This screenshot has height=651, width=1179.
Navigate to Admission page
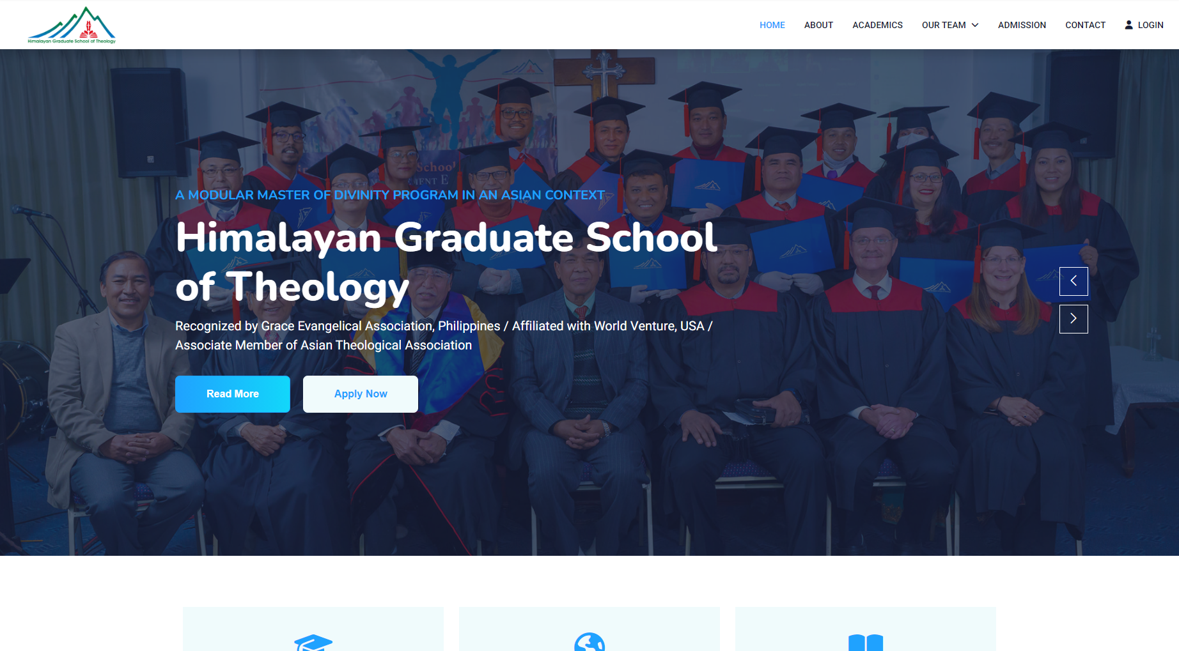click(1022, 25)
